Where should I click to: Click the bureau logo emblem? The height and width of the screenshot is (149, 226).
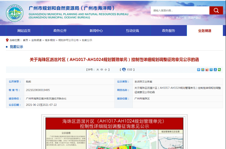pyautogui.click(x=15, y=13)
